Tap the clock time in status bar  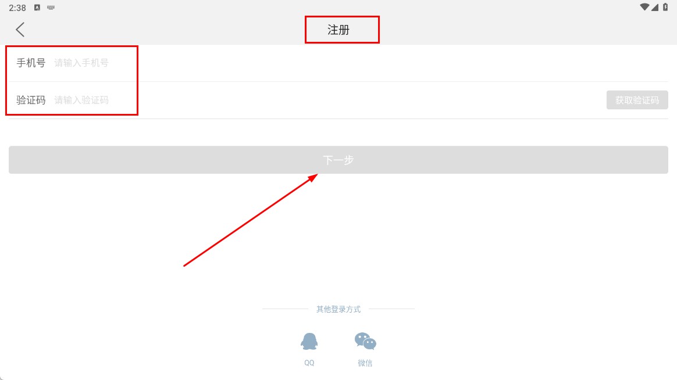click(17, 8)
